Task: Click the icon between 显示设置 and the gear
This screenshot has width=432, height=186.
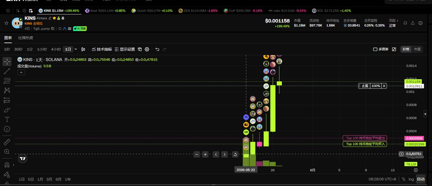Action: click(x=140, y=49)
